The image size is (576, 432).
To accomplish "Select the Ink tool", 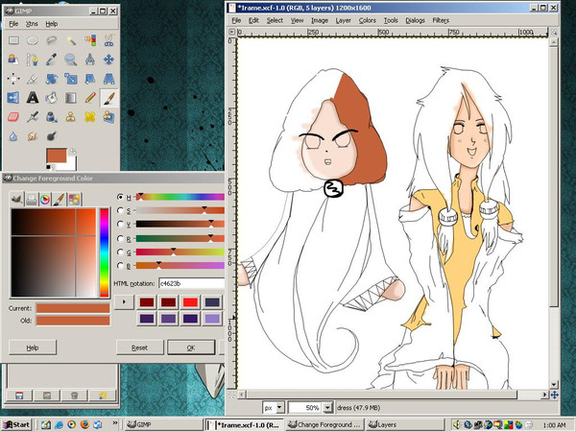I will 52,117.
